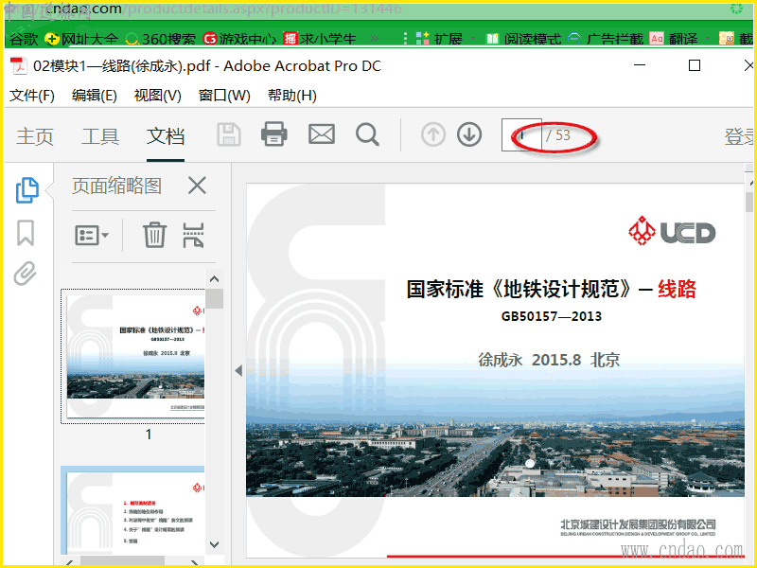Print the document using printer icon
Screen dimensions: 757x568
274,134
